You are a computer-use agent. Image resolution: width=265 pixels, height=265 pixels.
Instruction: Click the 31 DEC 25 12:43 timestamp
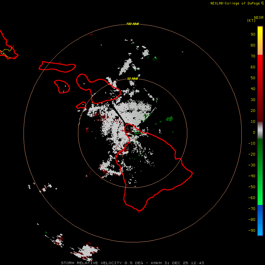(x=184, y=263)
